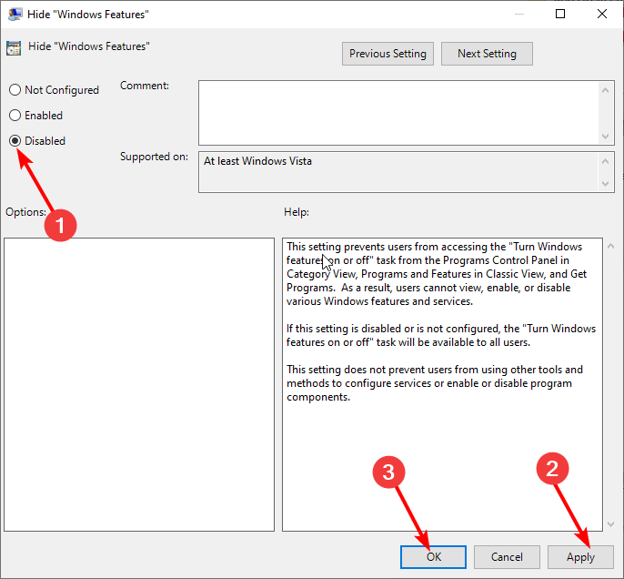Jump to Next Setting
This screenshot has width=624, height=579.
pos(487,54)
